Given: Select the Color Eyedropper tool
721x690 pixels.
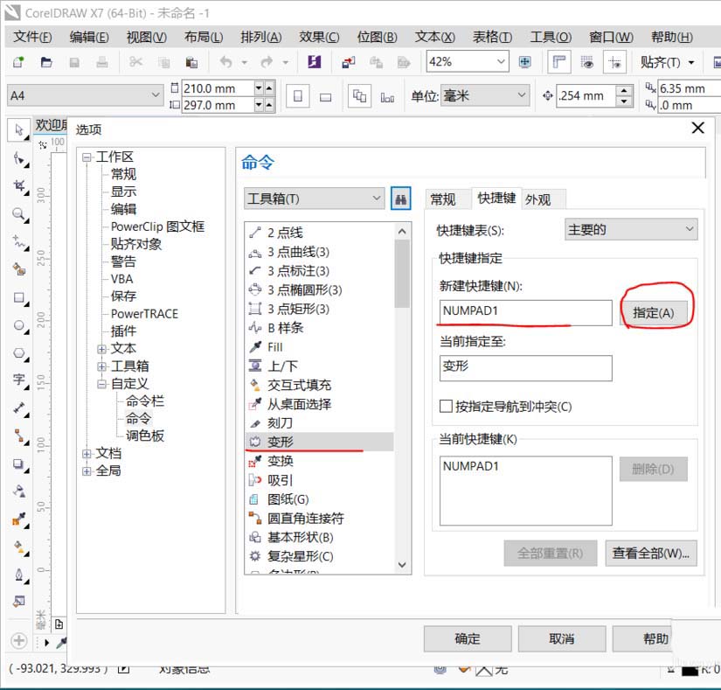Looking at the screenshot, I should coord(19,519).
